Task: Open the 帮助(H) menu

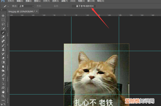Action: tap(101, 1)
